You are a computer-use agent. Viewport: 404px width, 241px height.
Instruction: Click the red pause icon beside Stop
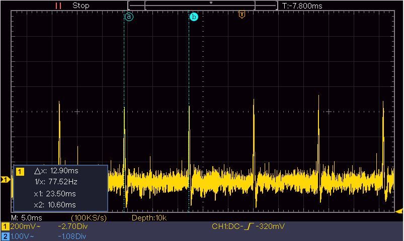pyautogui.click(x=58, y=6)
